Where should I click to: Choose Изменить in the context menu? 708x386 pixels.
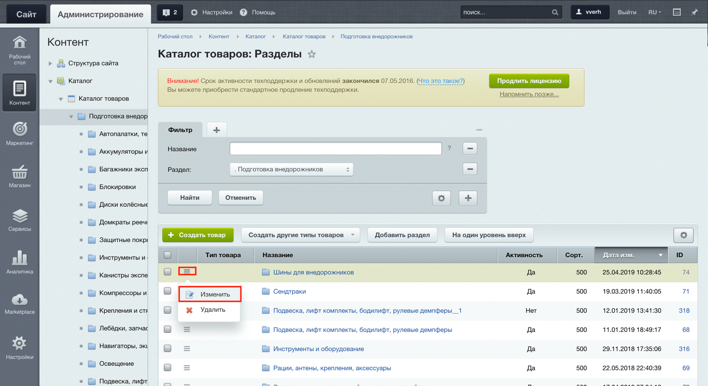point(215,295)
